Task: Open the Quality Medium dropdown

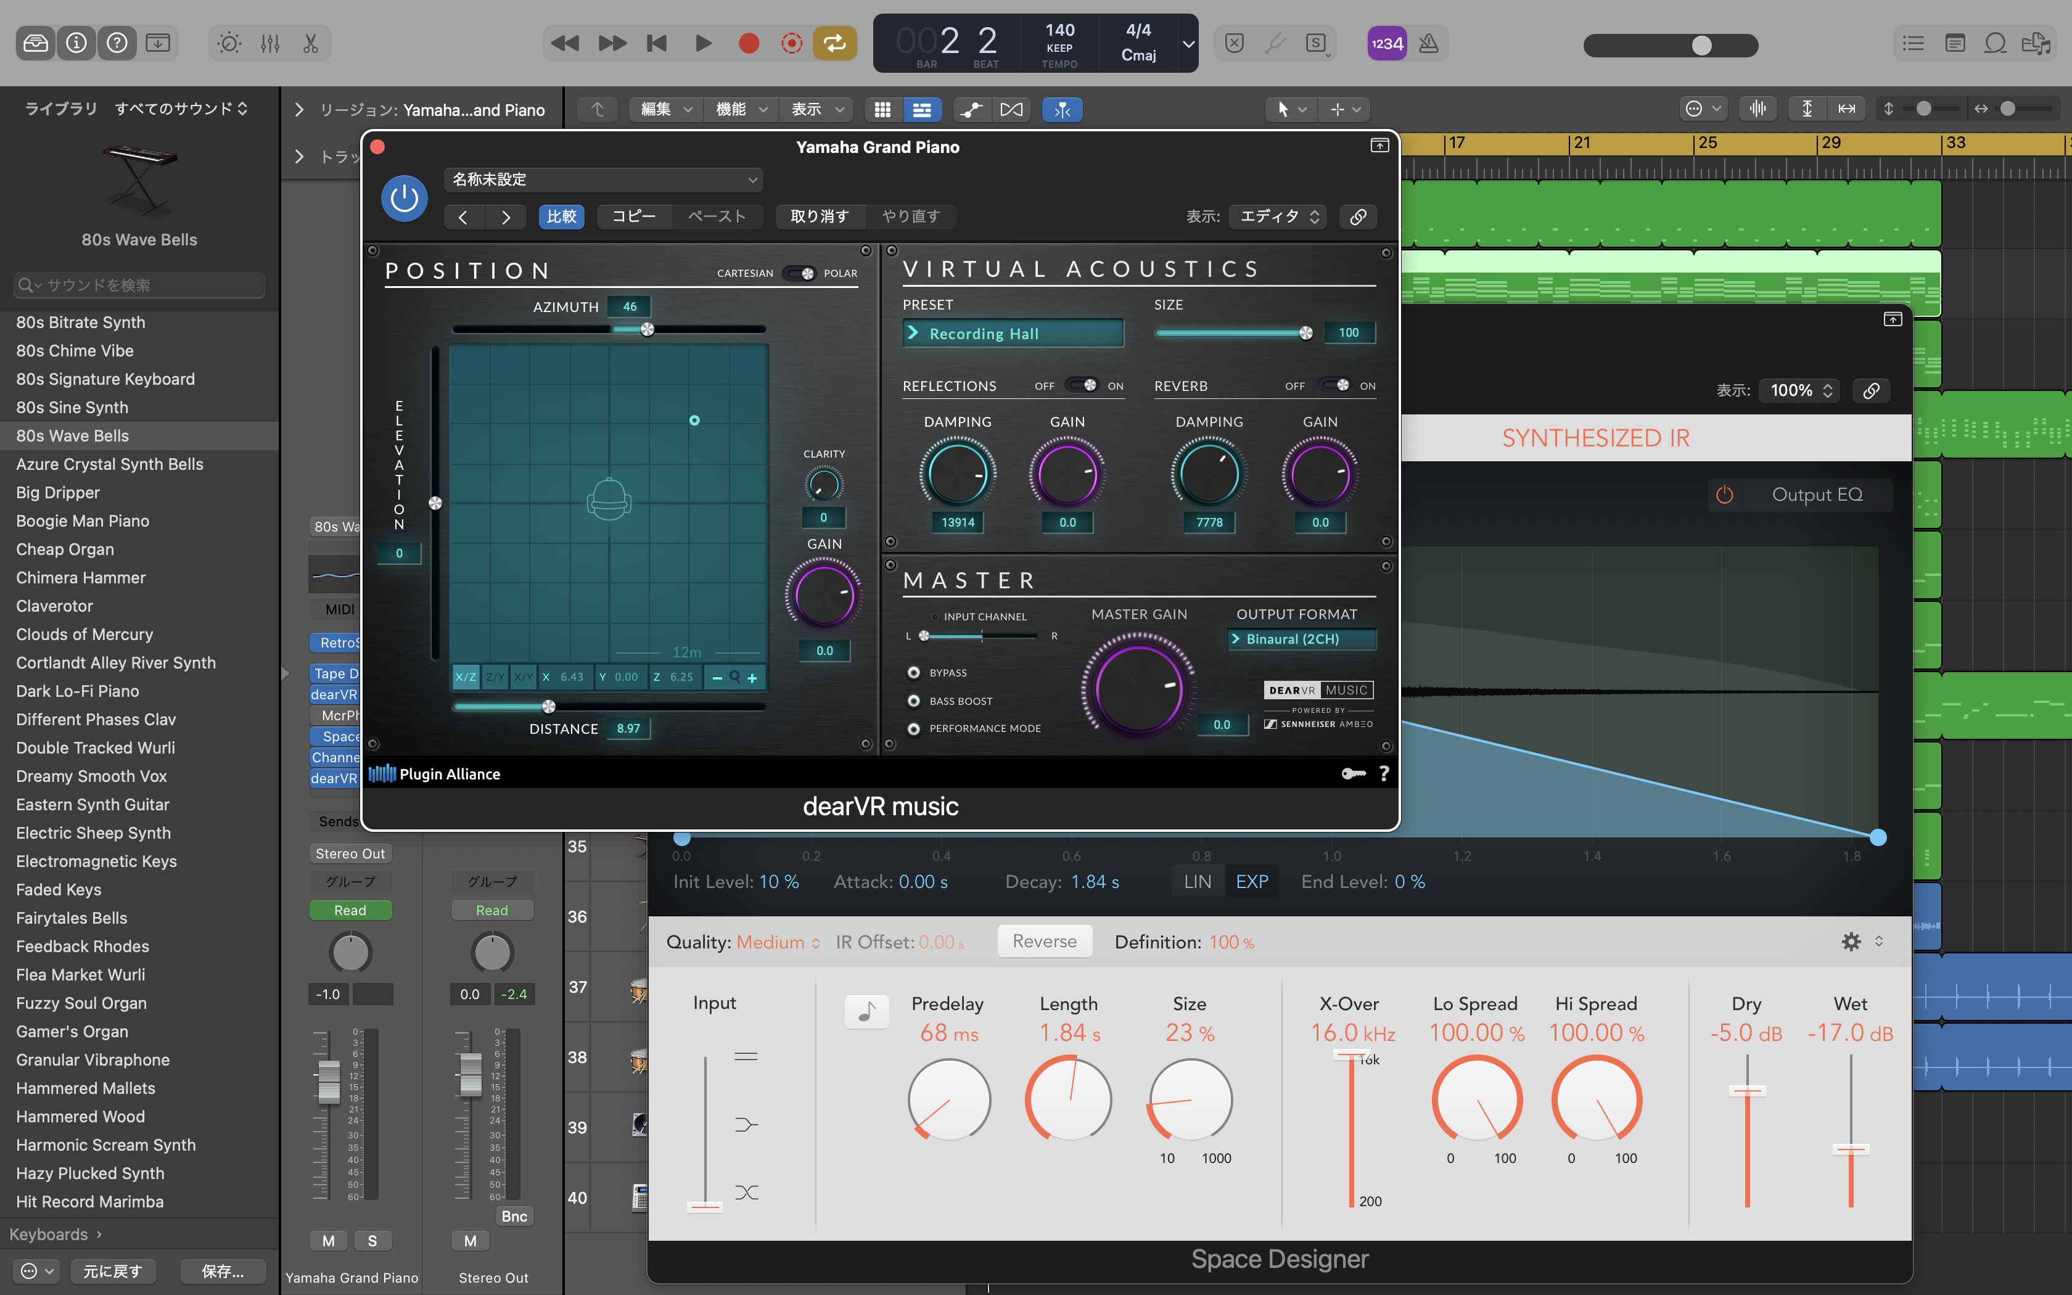Action: tap(778, 942)
